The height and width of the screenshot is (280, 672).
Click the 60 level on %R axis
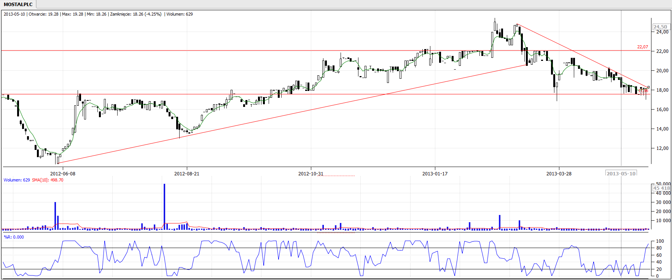click(659, 255)
